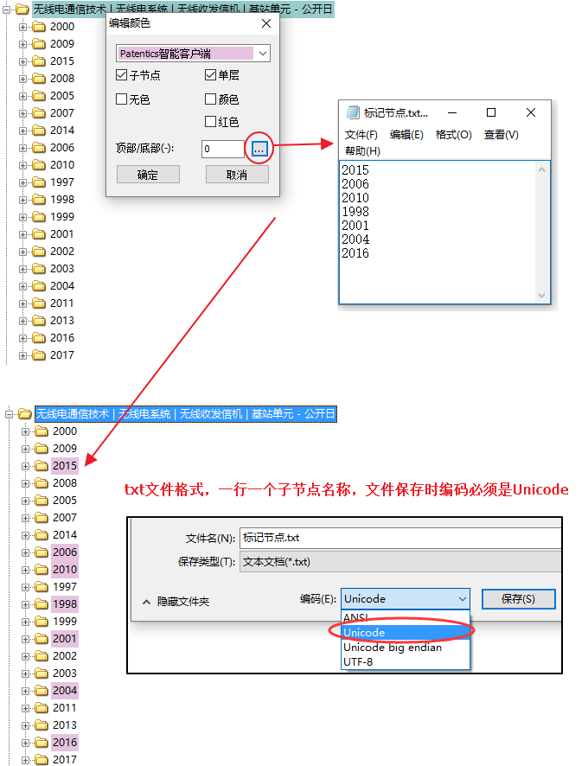
Task: Toggle the 单层 checkbox
Action: pyautogui.click(x=210, y=76)
